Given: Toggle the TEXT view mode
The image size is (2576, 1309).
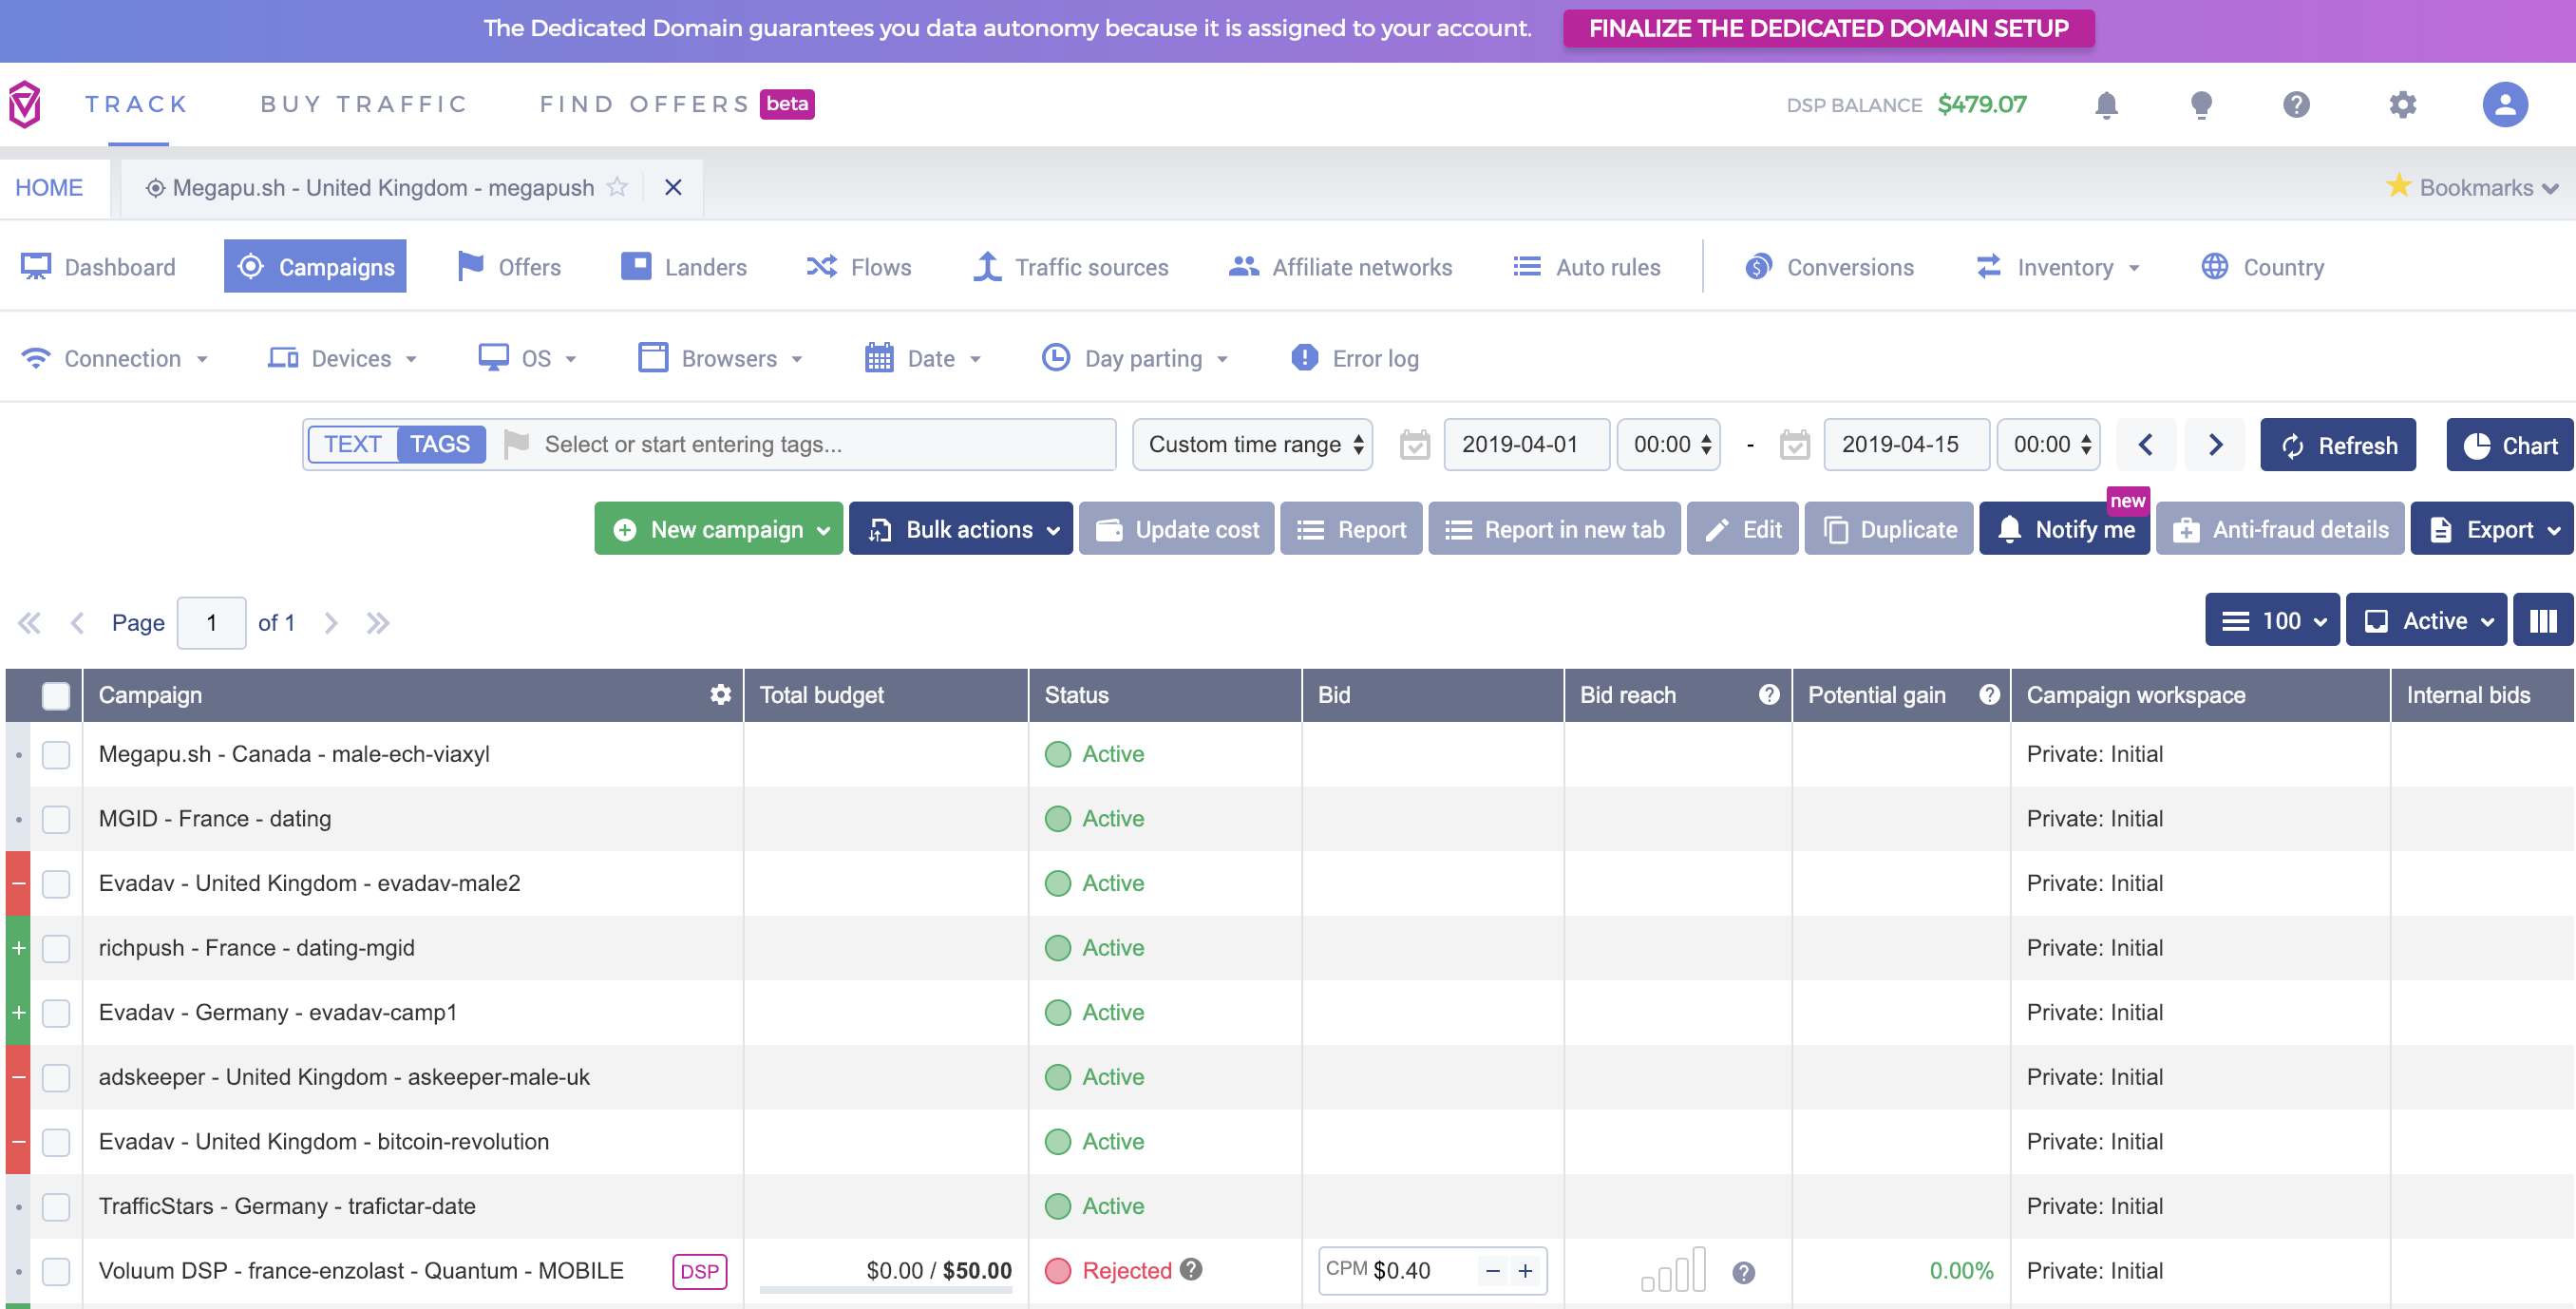Looking at the screenshot, I should click(350, 446).
